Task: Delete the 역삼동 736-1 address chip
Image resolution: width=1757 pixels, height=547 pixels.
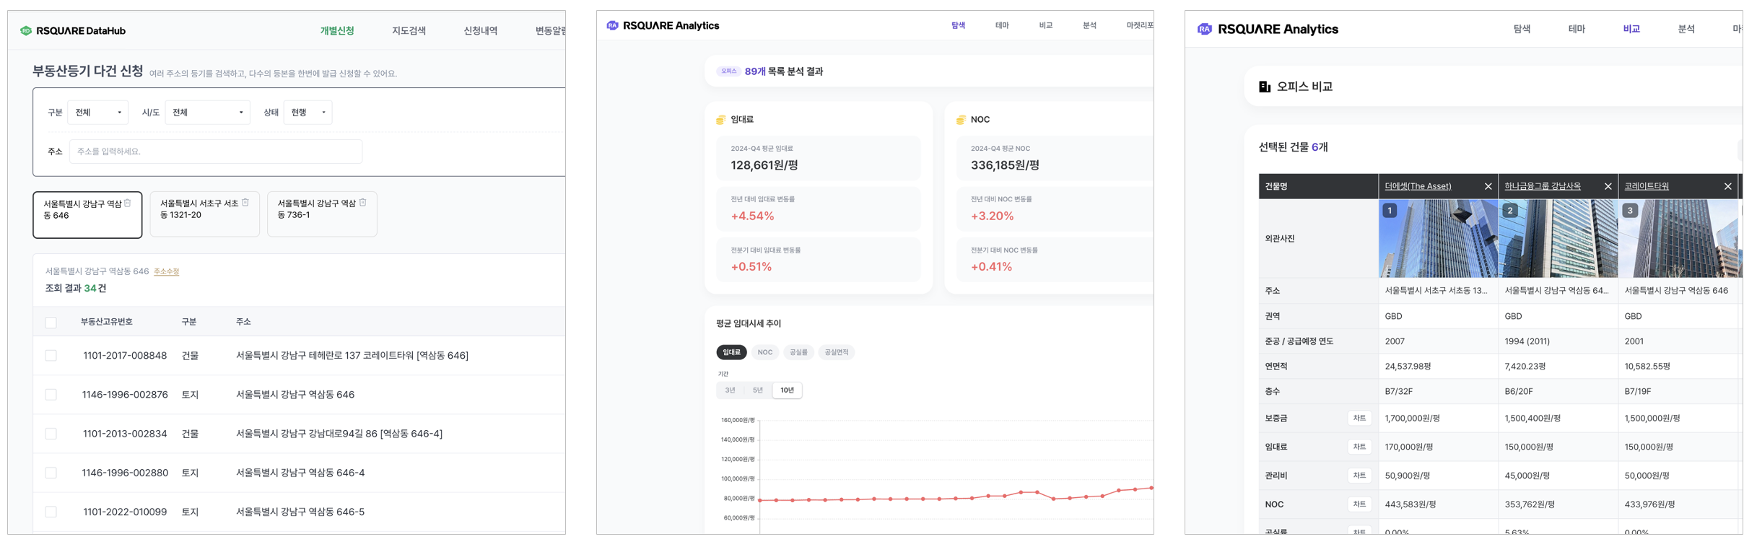Action: click(363, 203)
